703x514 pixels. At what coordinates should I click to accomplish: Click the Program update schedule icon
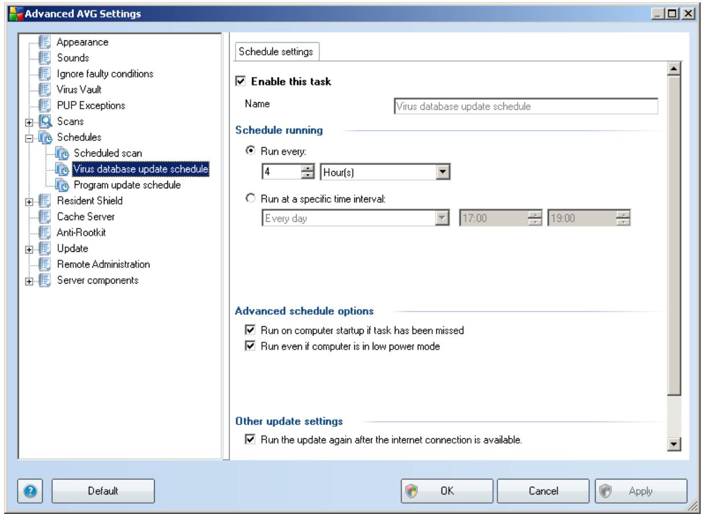pyautogui.click(x=62, y=185)
